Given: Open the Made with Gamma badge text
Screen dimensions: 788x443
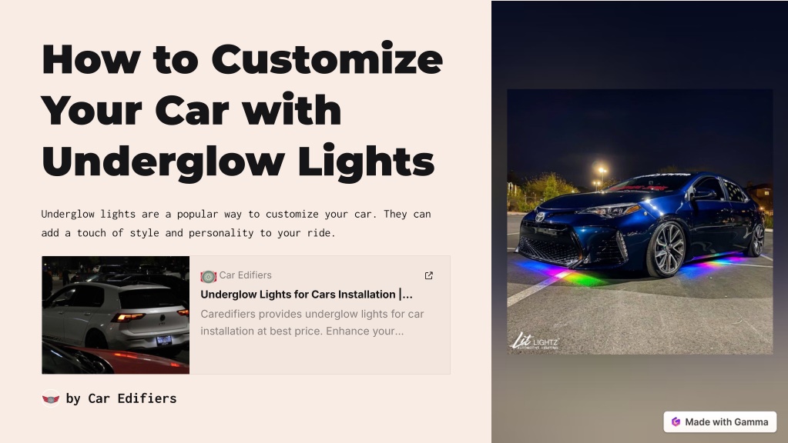Looking at the screenshot, I should pyautogui.click(x=726, y=422).
